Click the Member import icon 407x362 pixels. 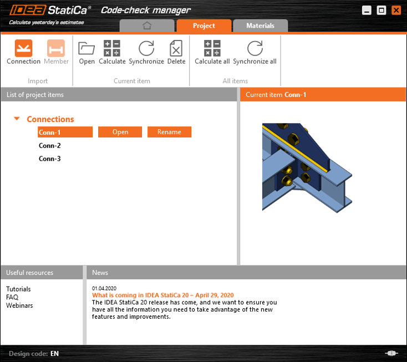pos(56,52)
